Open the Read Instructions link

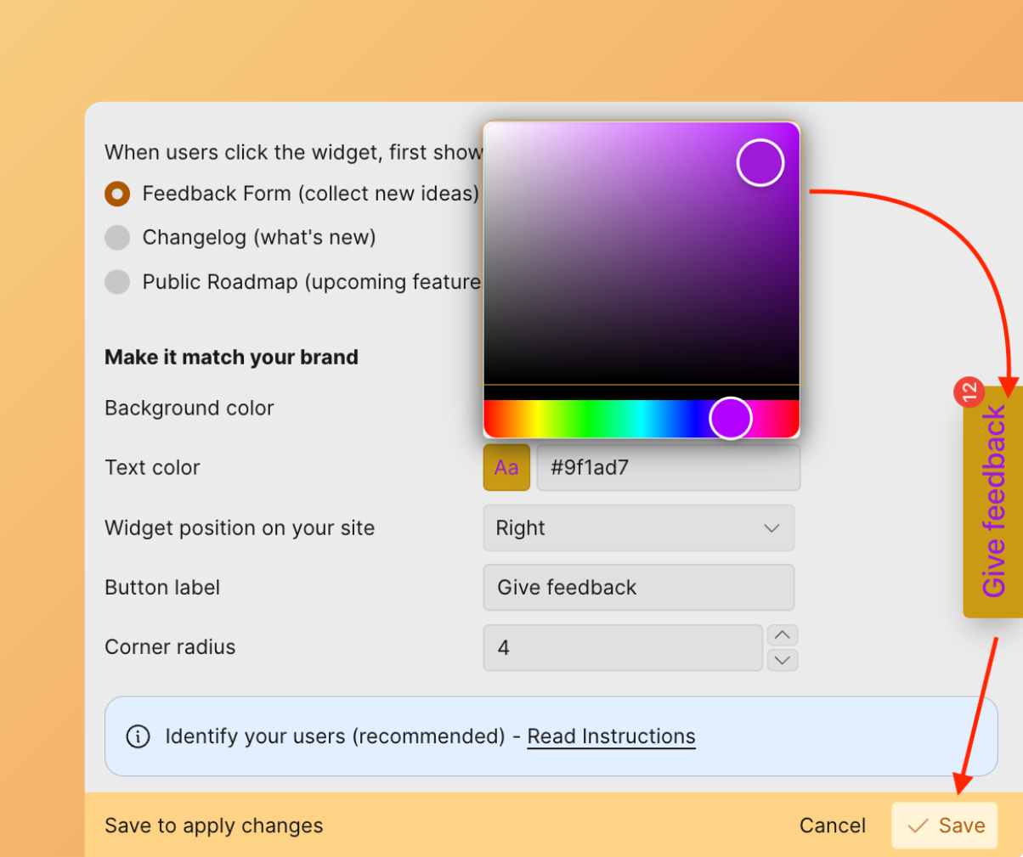(x=610, y=736)
